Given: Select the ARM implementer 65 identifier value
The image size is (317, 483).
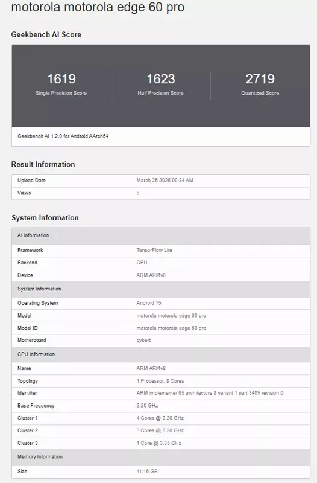Looking at the screenshot, I should point(210,394).
